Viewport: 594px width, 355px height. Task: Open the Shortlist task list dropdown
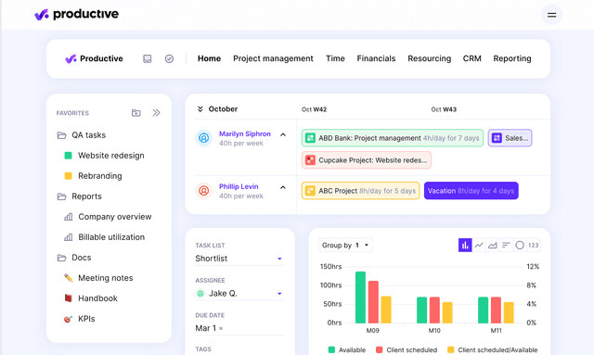click(239, 259)
